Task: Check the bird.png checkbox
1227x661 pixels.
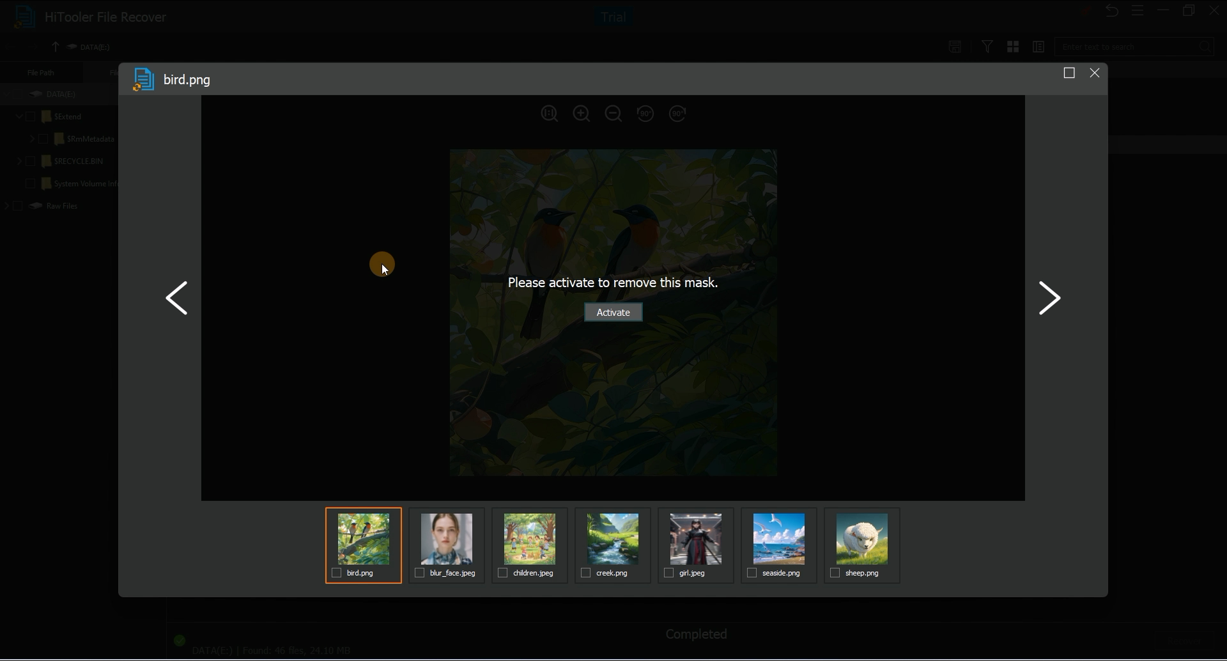Action: coord(337,573)
